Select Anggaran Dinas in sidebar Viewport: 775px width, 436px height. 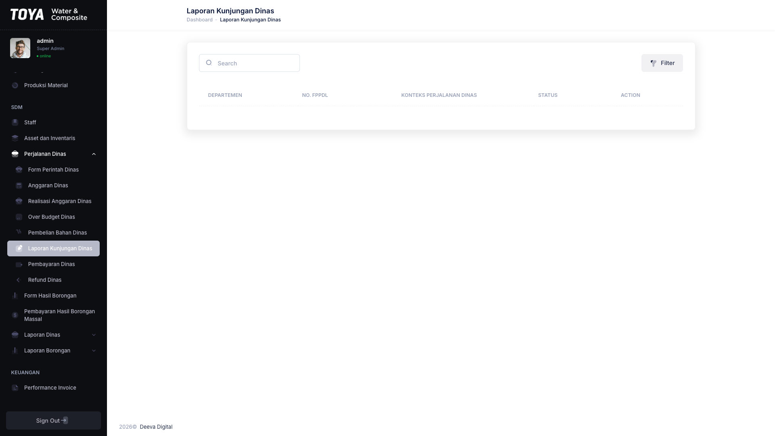tap(53, 185)
